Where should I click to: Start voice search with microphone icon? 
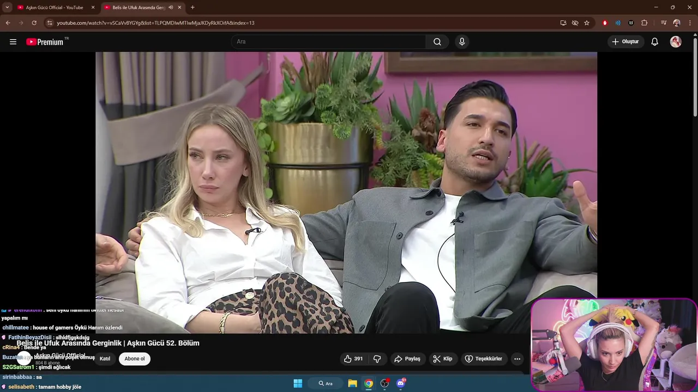[462, 42]
